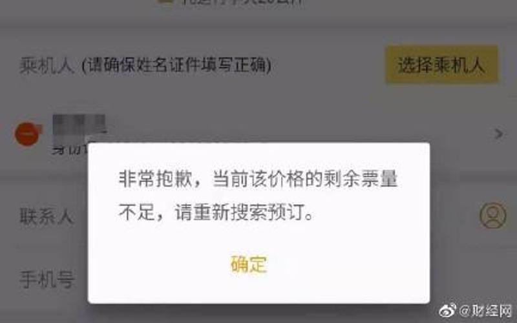
Task: Open contact picker icon beside 联系人
Action: [492, 216]
